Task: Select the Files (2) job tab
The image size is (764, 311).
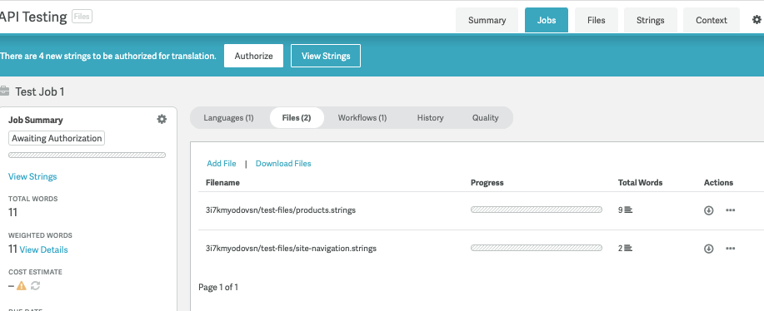Action: click(297, 117)
